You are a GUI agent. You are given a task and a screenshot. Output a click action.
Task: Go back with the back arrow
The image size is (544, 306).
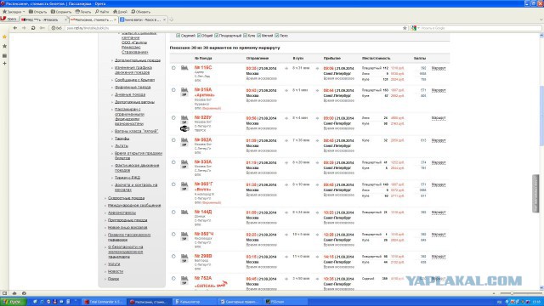pyautogui.click(x=15, y=28)
